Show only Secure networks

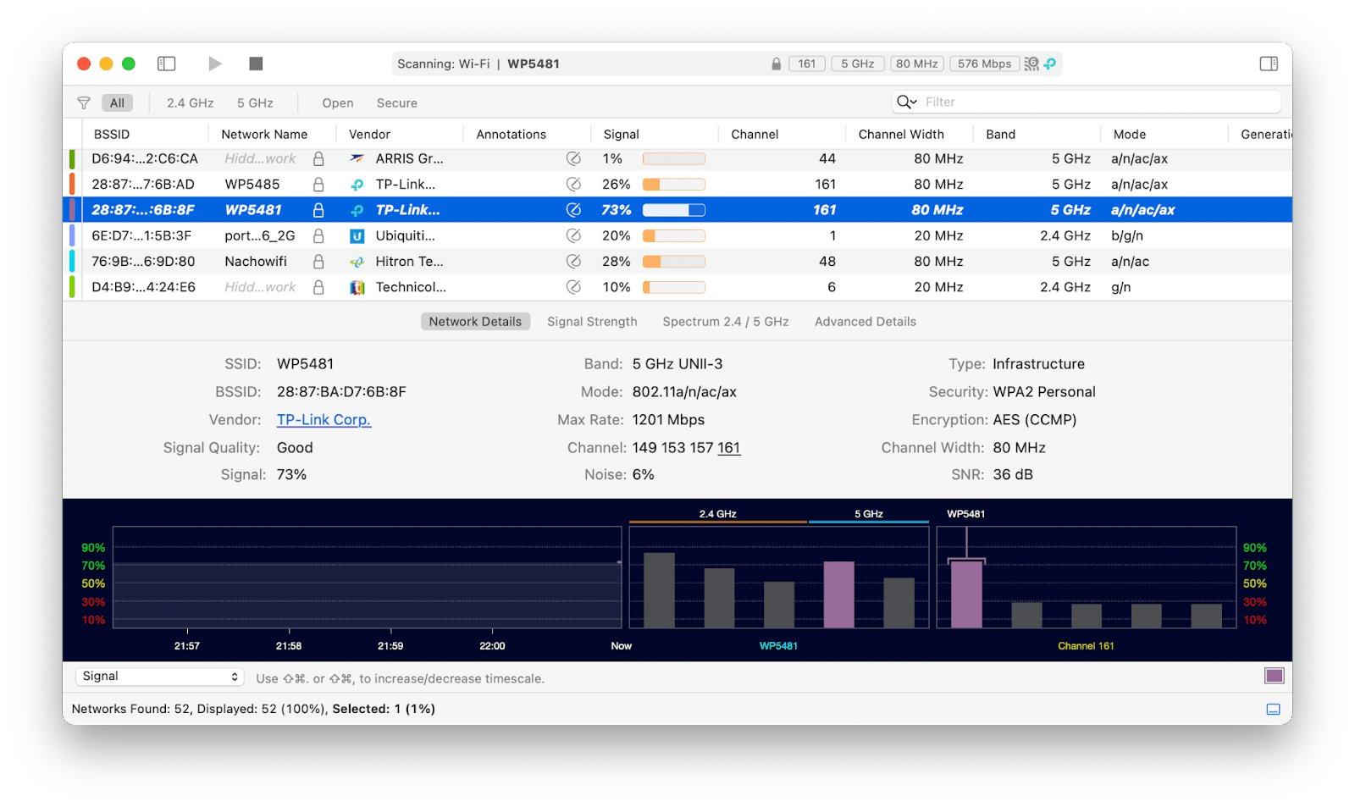point(397,103)
